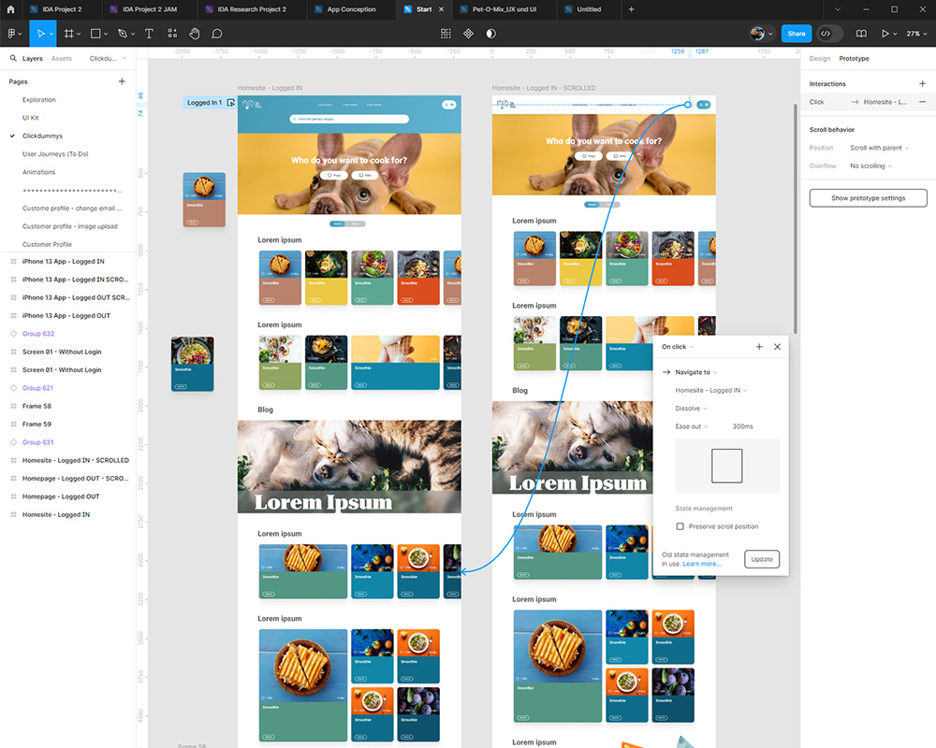Select the iPhone 13 App - Logged OUT layer

click(66, 315)
